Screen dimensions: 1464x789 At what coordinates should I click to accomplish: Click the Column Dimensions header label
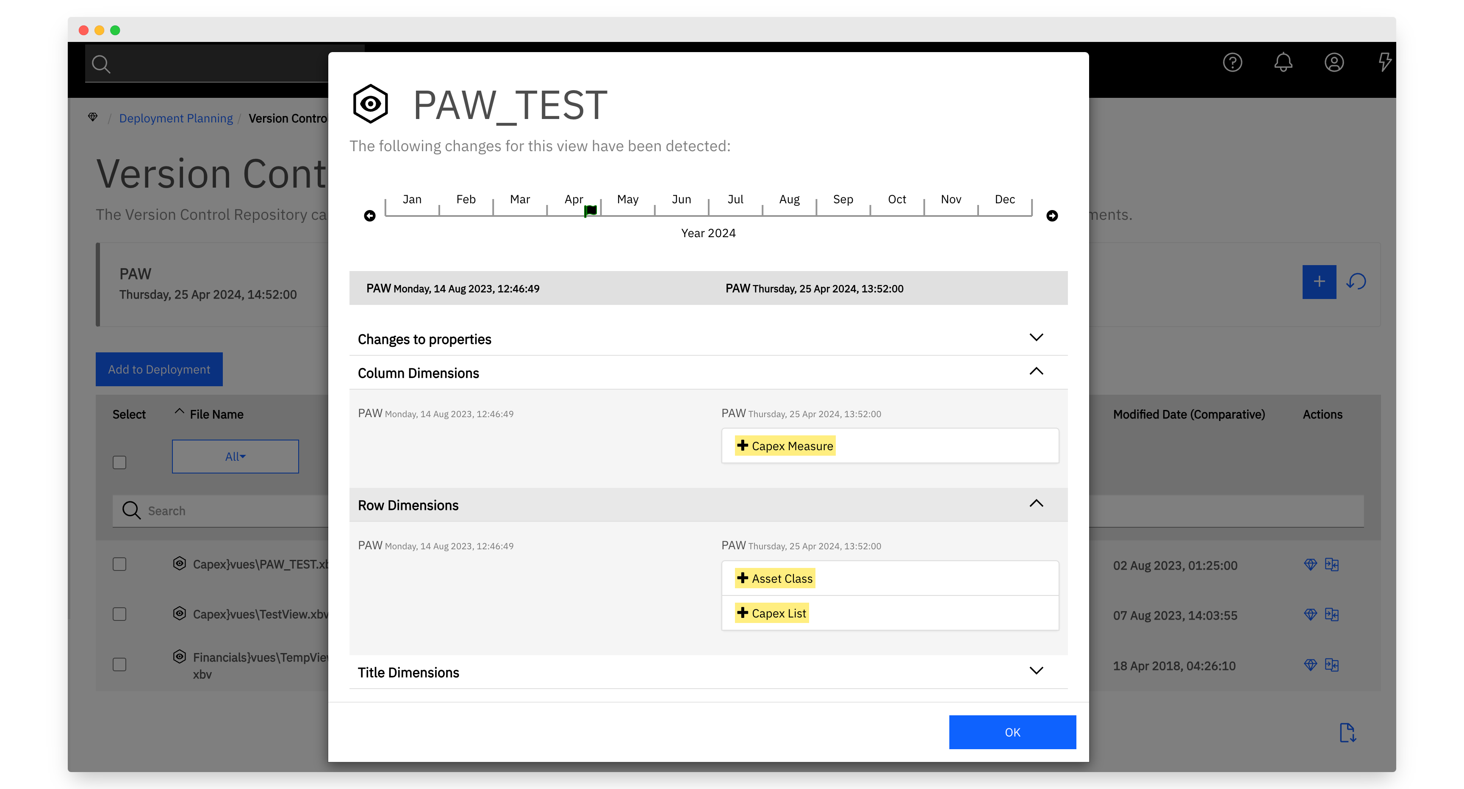(418, 373)
